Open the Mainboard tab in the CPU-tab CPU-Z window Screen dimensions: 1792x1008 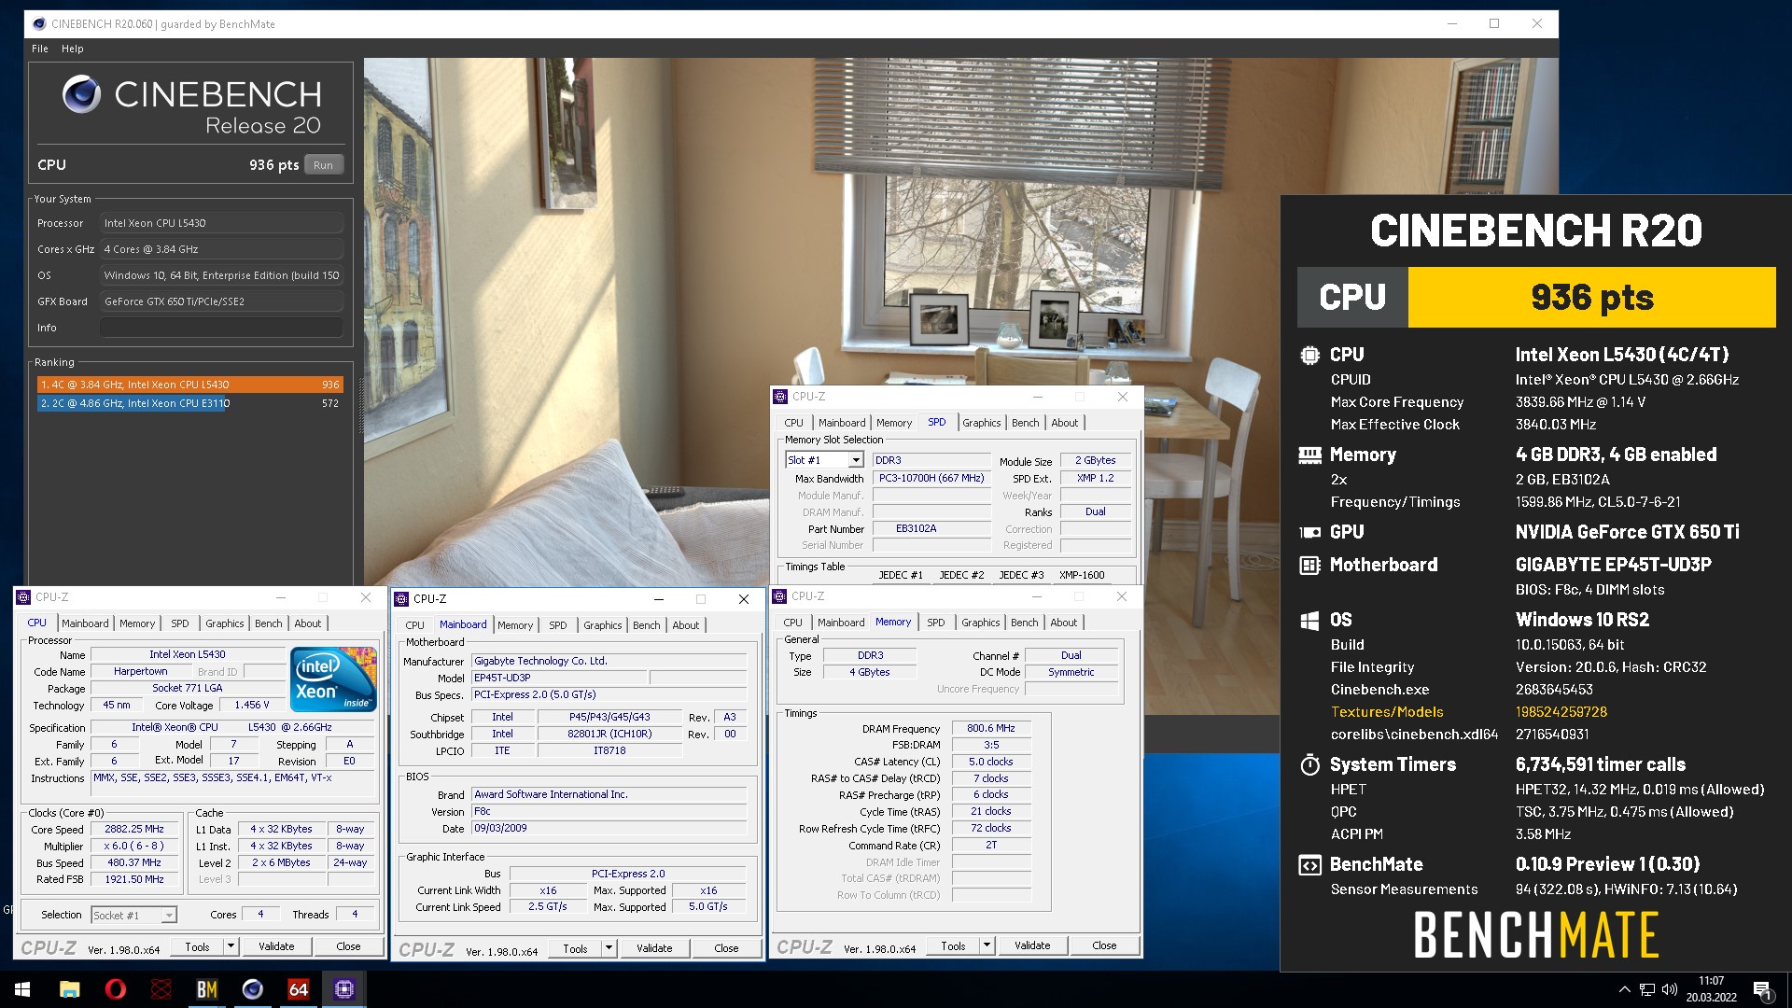85,623
